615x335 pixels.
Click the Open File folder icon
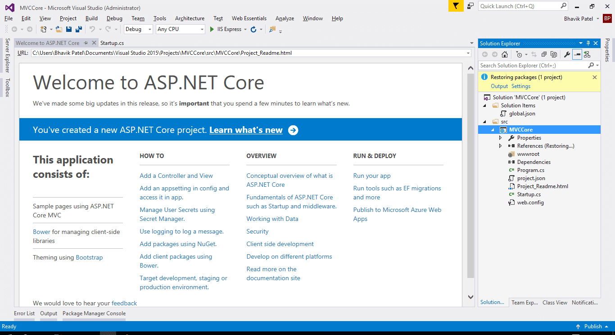59,29
